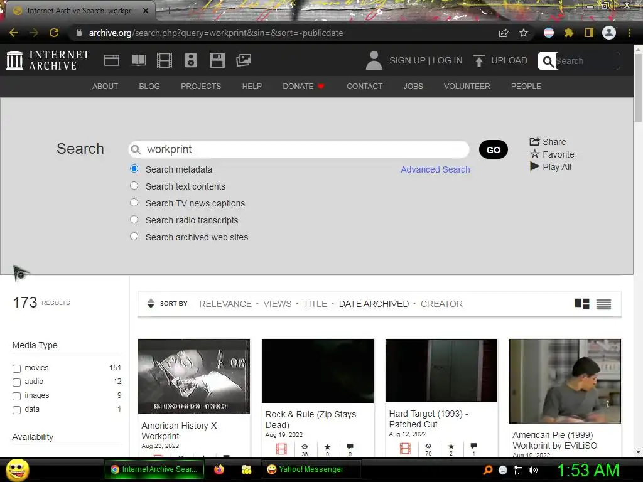Click the Share link
The width and height of the screenshot is (643, 482).
tap(548, 142)
